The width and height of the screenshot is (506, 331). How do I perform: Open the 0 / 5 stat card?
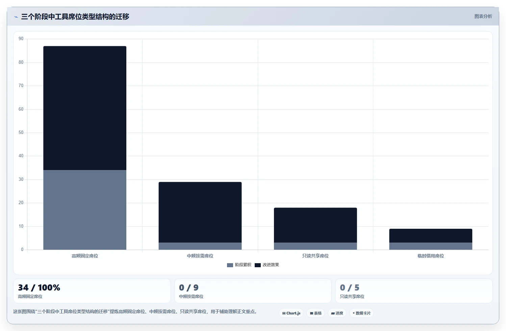coord(414,291)
